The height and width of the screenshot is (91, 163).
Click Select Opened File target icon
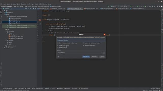click(26, 9)
